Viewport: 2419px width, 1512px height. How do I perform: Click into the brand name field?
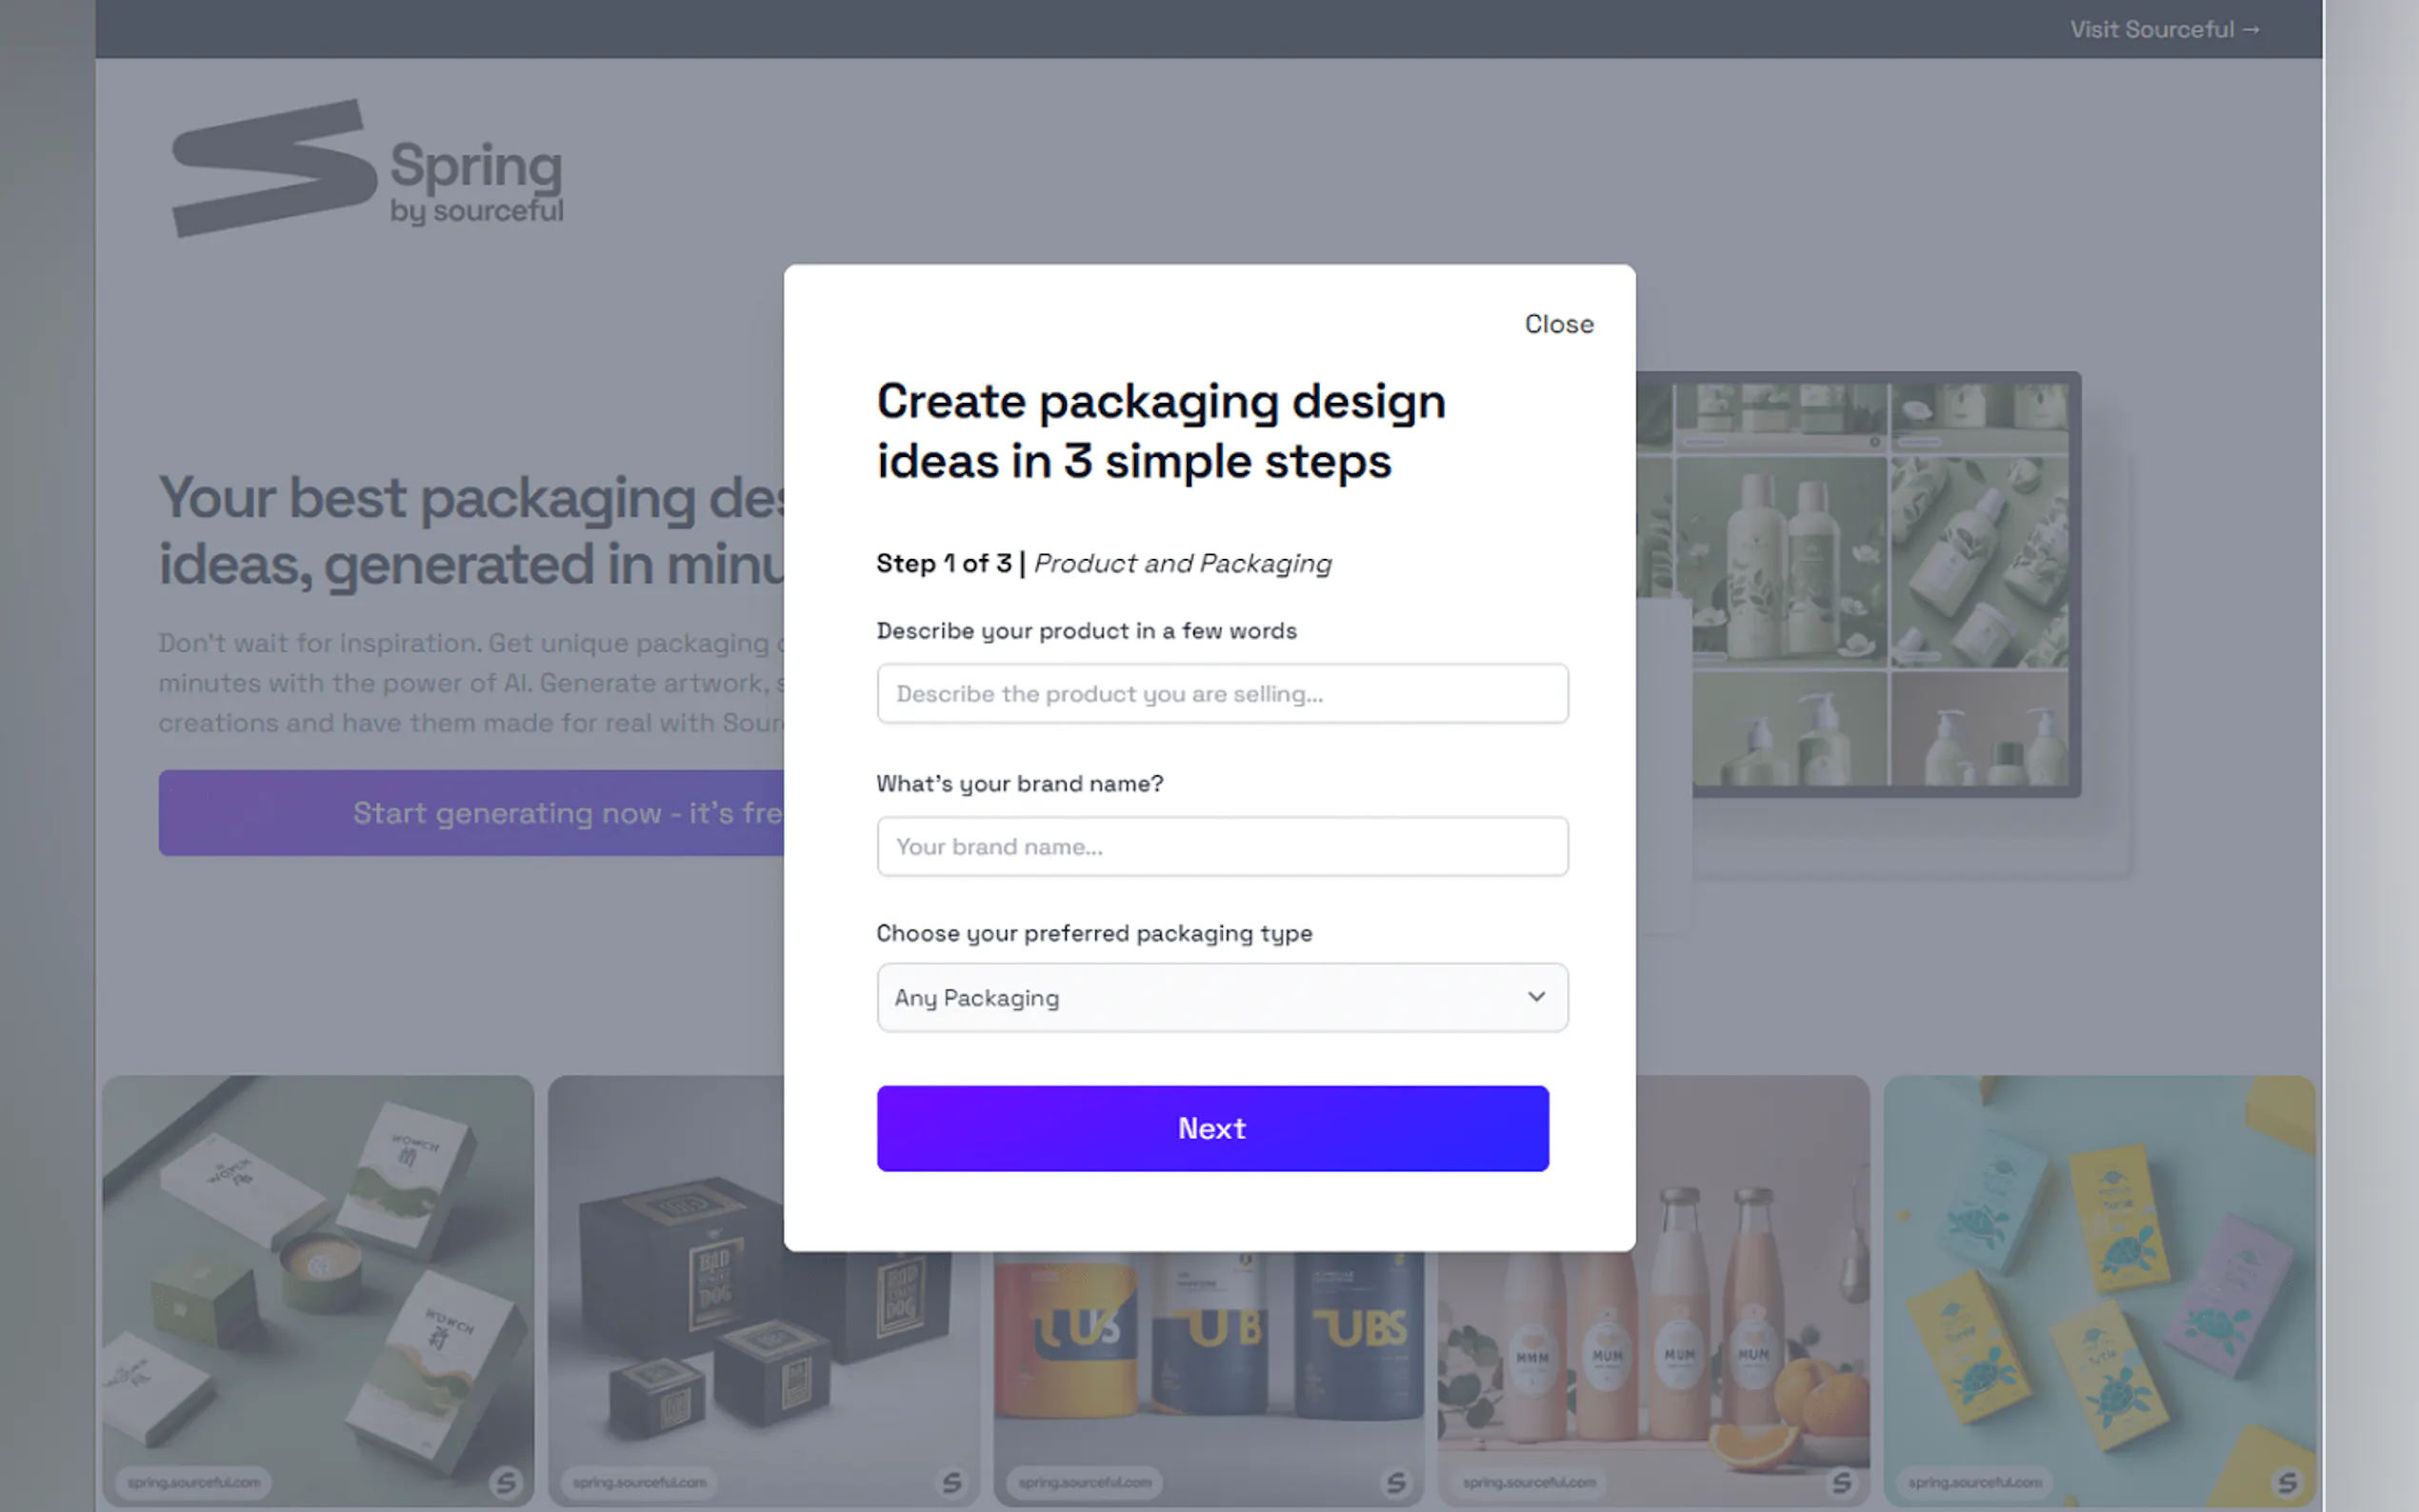coord(1221,846)
